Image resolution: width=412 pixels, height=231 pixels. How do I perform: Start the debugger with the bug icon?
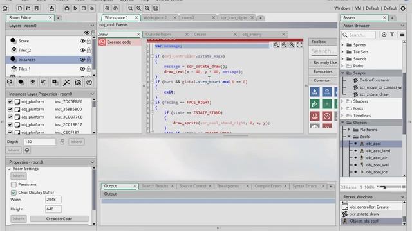(67, 8)
